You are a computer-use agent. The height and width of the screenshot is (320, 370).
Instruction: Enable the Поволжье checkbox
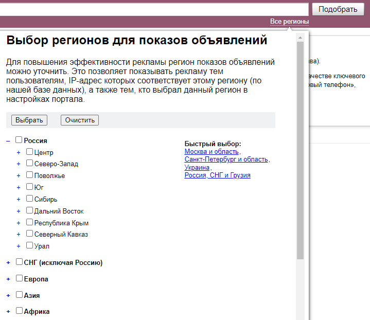(x=30, y=175)
